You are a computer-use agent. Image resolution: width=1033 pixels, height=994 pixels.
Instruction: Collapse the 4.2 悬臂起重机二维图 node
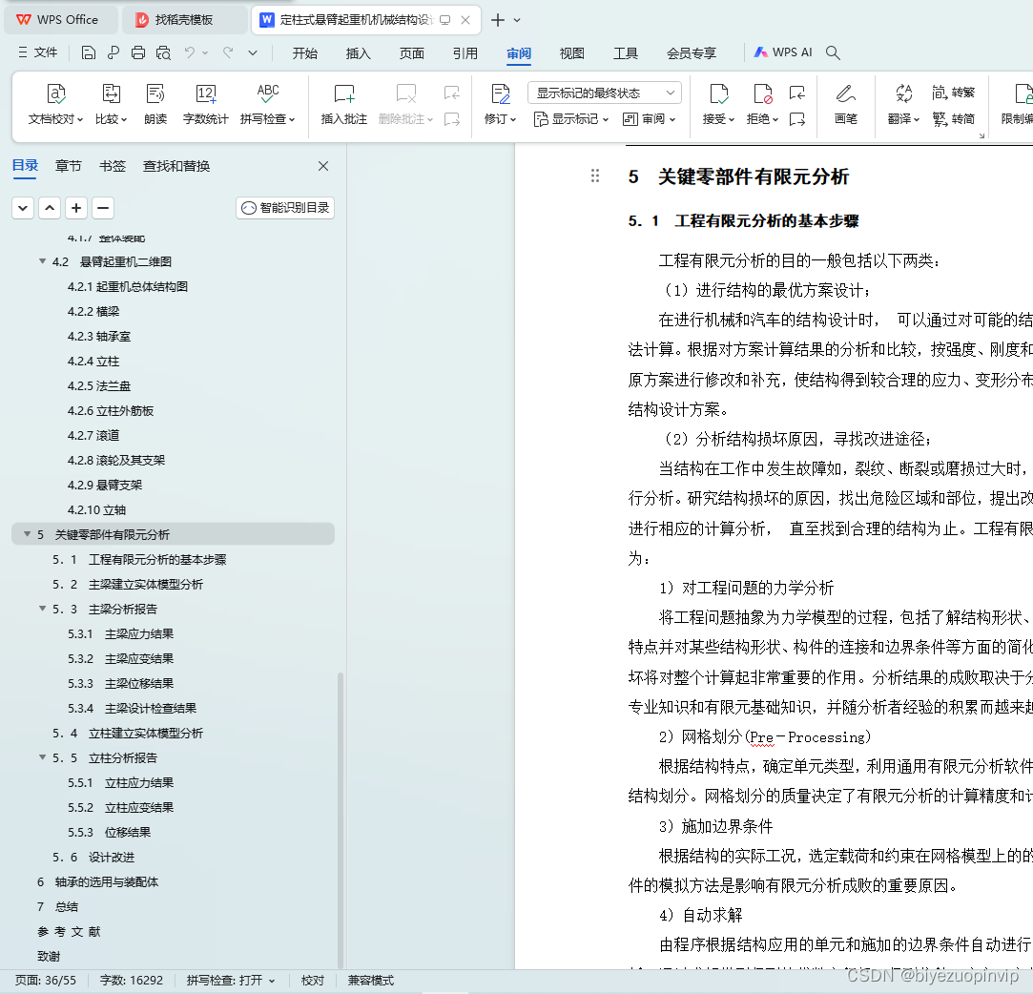(x=43, y=261)
